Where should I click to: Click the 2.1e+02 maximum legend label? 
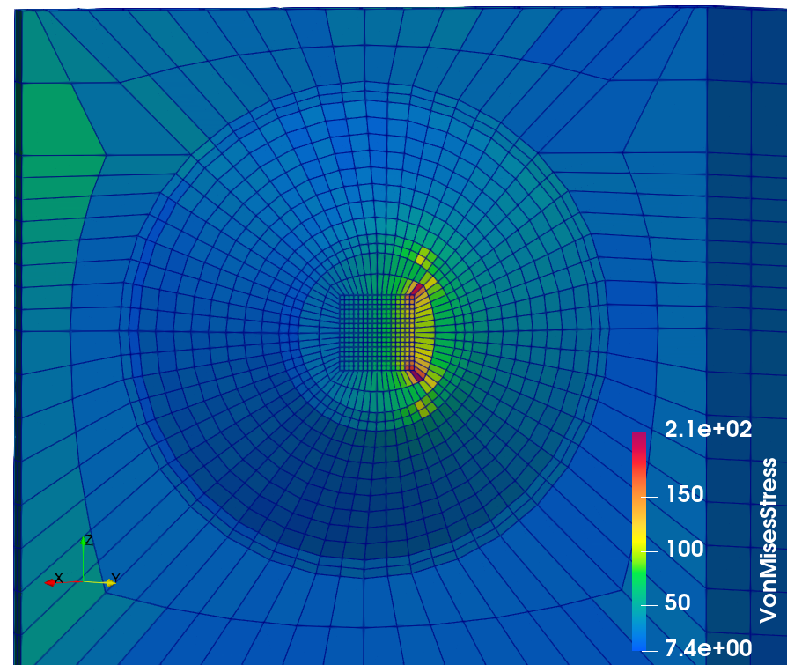708,430
